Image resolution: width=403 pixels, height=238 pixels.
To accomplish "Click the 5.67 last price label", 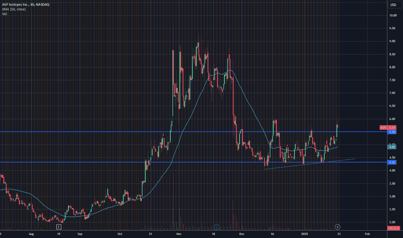I will (392, 128).
